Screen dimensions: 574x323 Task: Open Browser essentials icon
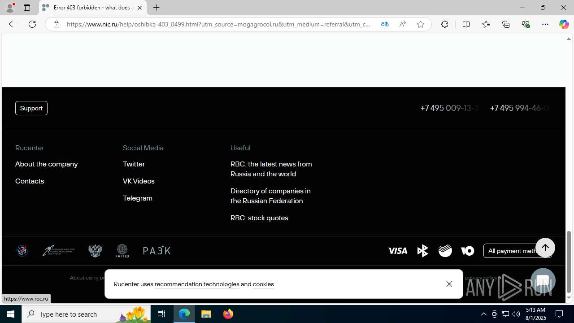click(526, 24)
